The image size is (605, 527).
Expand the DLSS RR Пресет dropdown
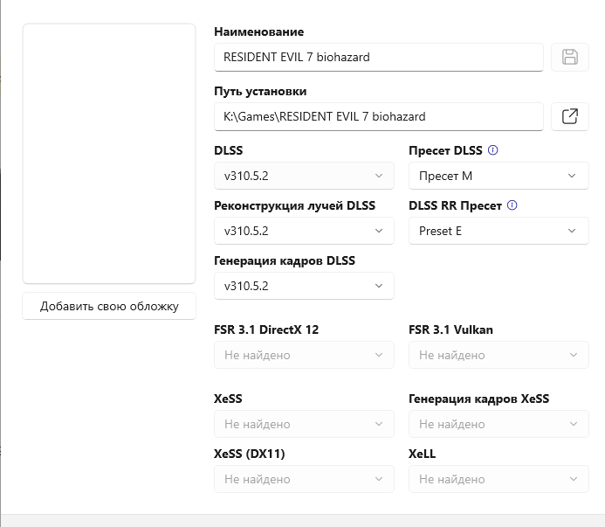point(498,231)
